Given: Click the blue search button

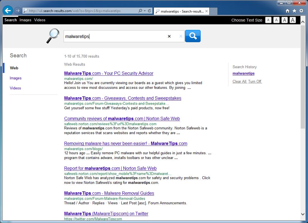Looking at the screenshot, I should (x=193, y=36).
